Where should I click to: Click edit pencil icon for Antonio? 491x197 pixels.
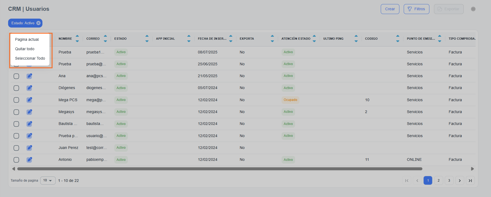(29, 160)
